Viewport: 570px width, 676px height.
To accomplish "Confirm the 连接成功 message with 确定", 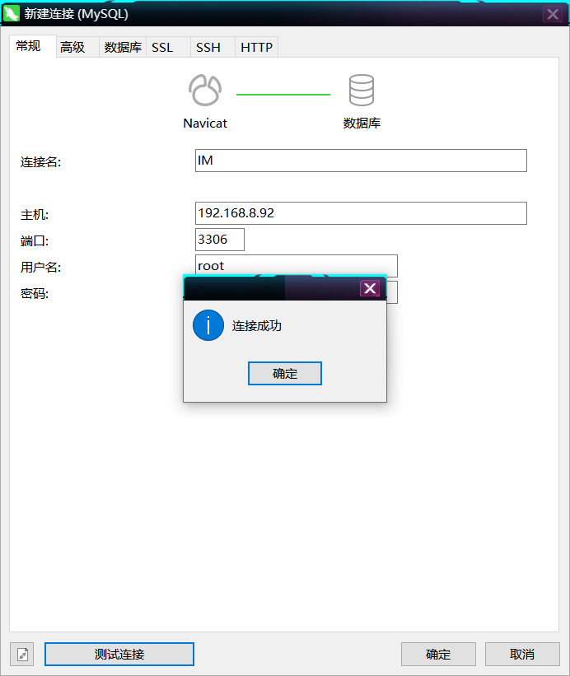I will pos(284,373).
